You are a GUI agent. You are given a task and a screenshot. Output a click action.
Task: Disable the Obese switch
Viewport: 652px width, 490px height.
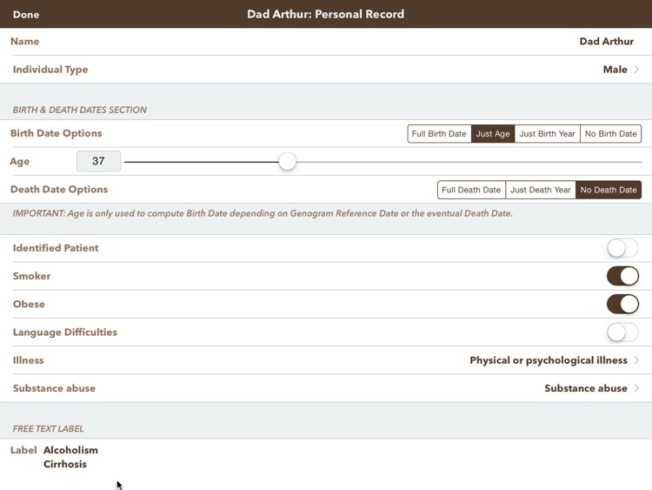point(622,304)
